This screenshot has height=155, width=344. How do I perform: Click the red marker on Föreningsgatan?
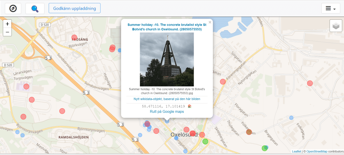tap(223, 82)
